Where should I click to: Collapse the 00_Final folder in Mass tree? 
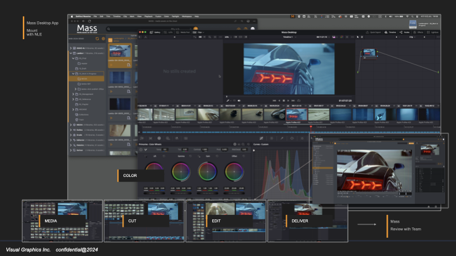coord(73,58)
